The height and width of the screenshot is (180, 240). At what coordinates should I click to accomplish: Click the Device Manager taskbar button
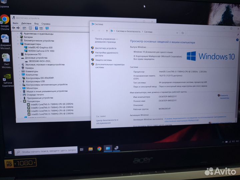[116, 148]
